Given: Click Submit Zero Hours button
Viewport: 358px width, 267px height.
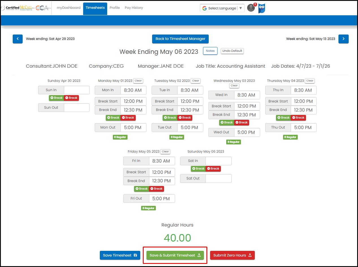Looking at the screenshot, I should click(x=232, y=255).
